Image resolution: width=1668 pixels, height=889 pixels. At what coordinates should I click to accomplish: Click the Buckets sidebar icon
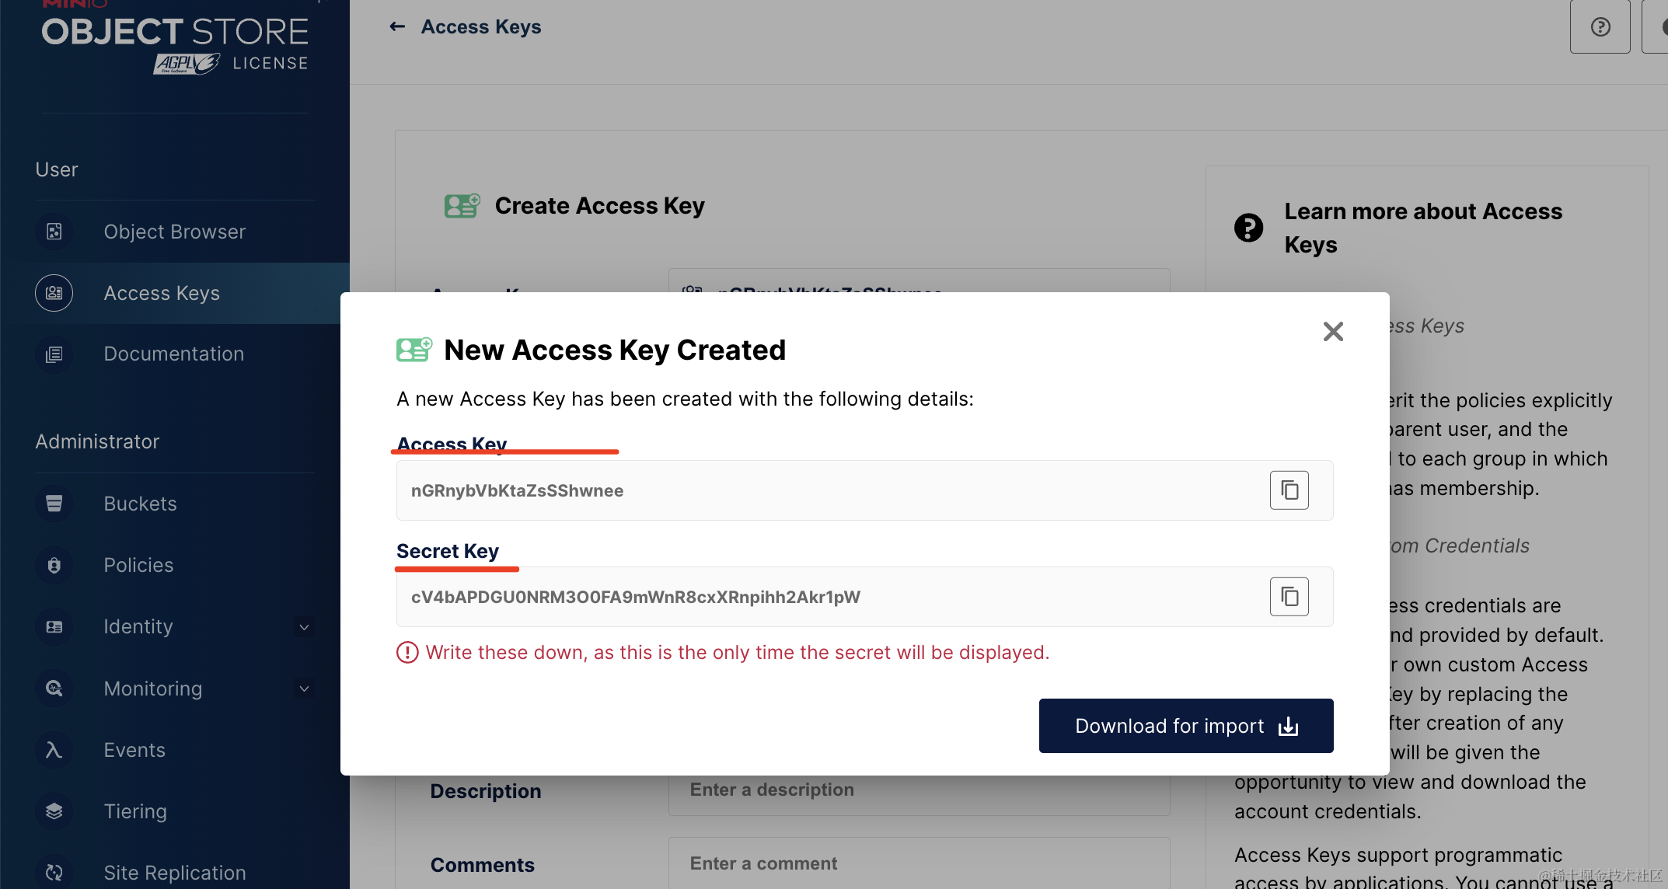click(54, 504)
